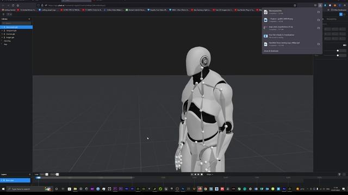
Task: Click the loop start frame stepper
Action: coord(47,174)
